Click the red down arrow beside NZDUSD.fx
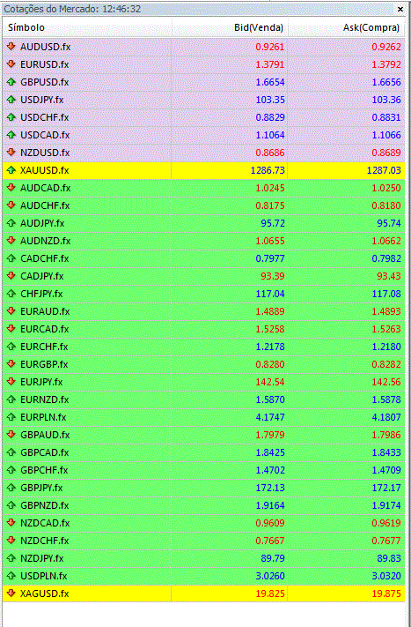The width and height of the screenshot is (411, 627). [11, 153]
